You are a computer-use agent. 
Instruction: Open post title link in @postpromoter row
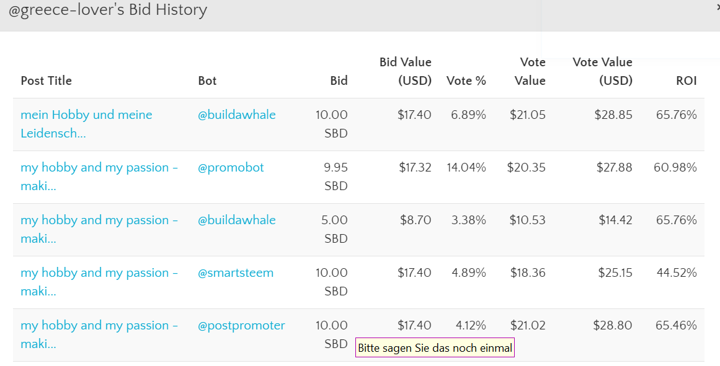coord(99,335)
